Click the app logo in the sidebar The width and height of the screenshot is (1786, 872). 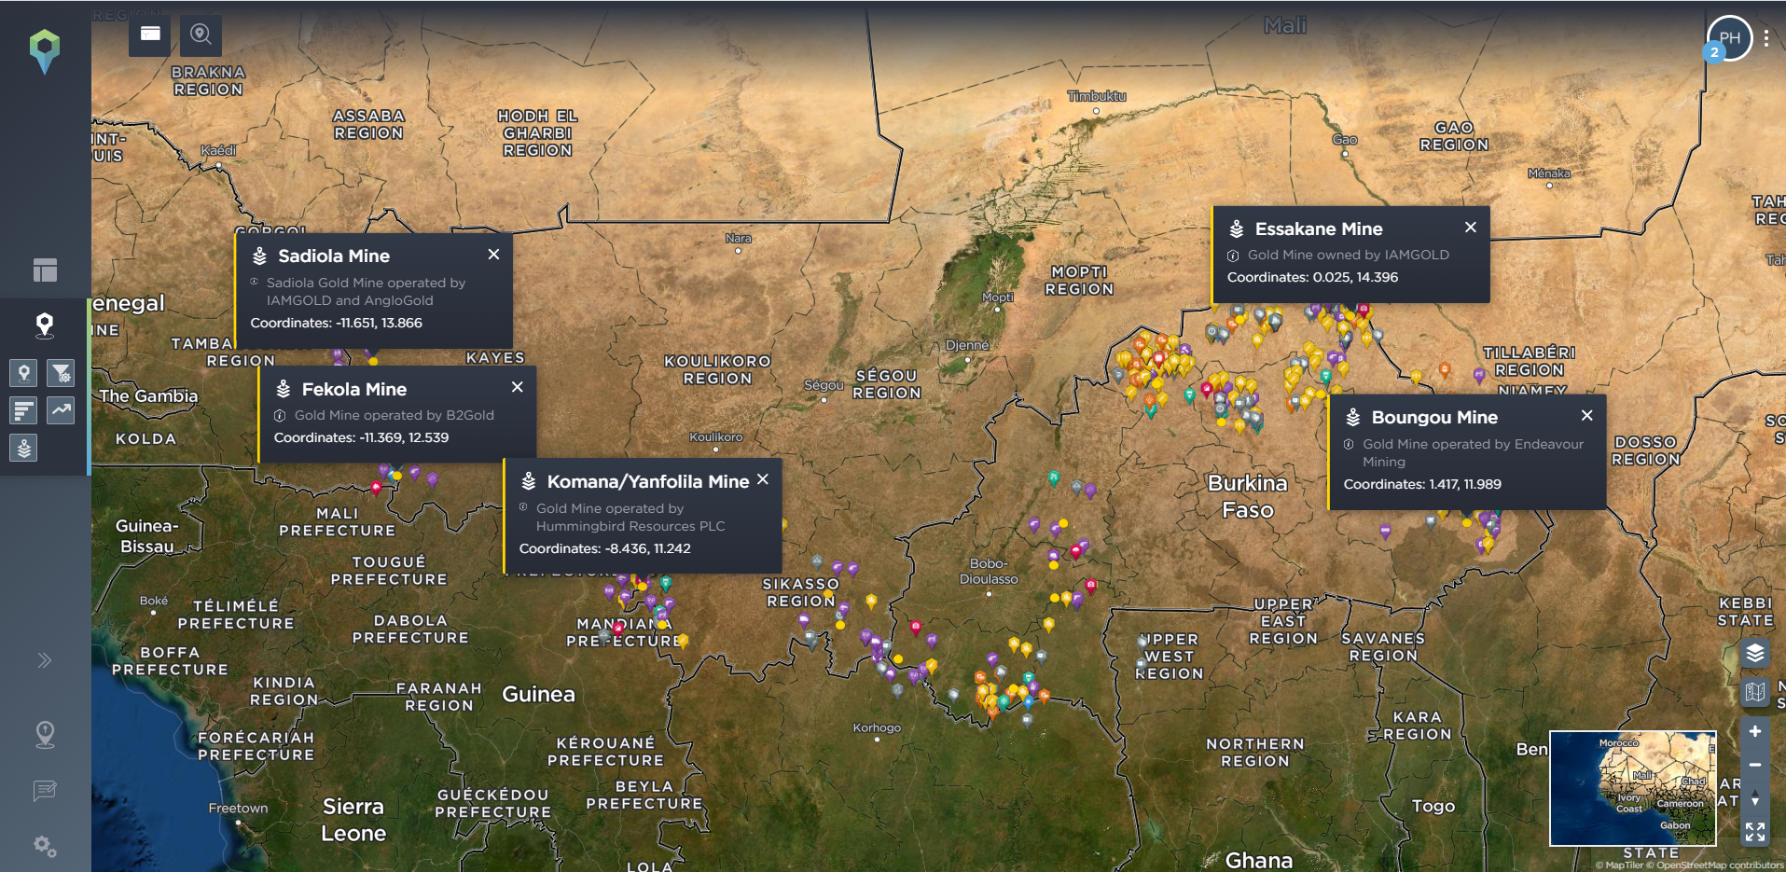click(x=44, y=50)
